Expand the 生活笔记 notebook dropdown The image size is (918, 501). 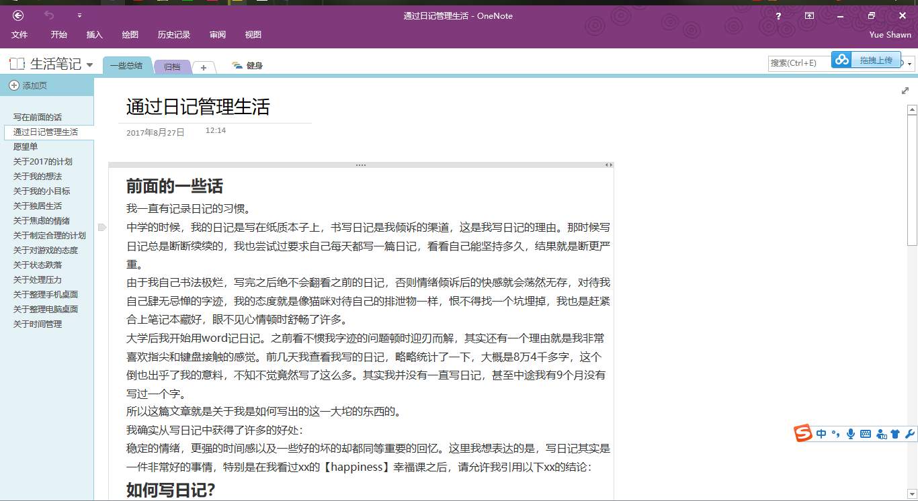pos(89,65)
